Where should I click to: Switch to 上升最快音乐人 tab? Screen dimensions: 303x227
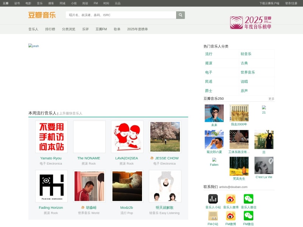(x=70, y=113)
